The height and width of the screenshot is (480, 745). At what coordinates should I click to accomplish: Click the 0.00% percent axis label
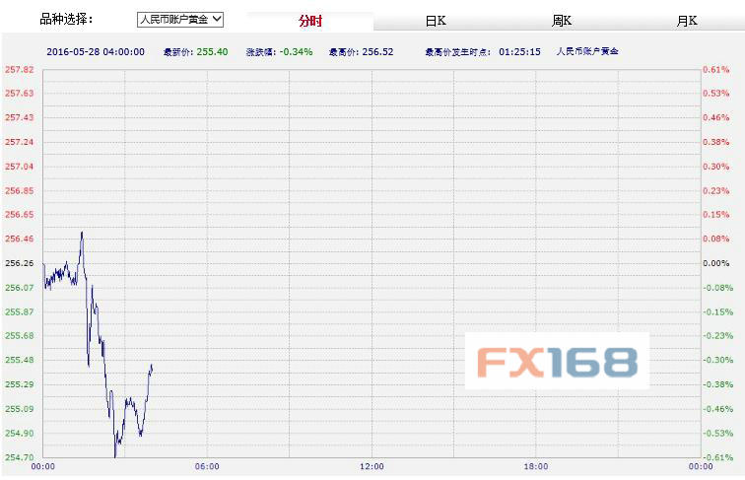[715, 264]
